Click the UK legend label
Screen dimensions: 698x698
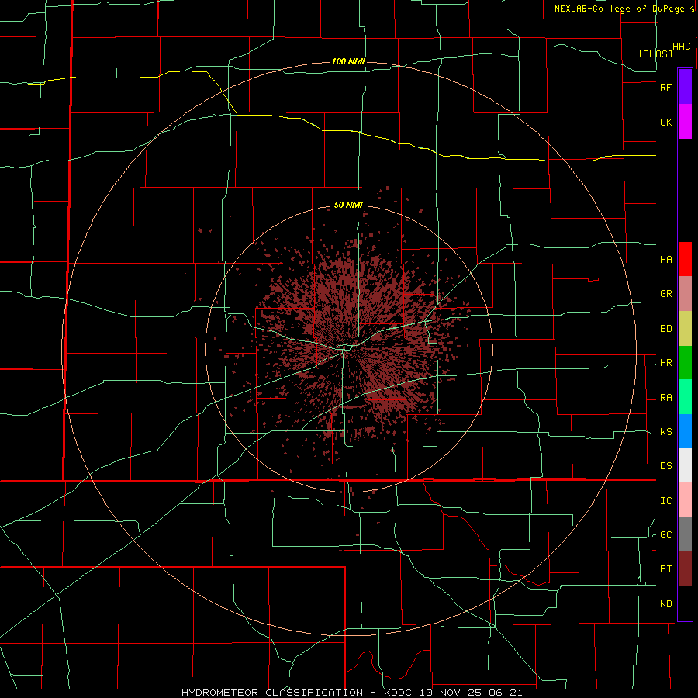665,122
